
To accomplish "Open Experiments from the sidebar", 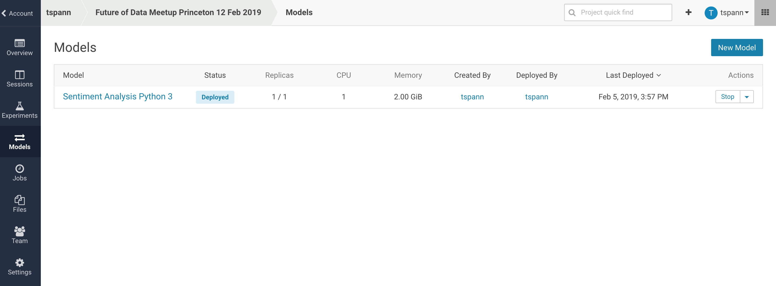I will (19, 110).
